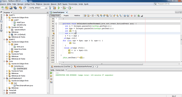
Task: Open the Debug Project dropdown arrow
Action: (x=67, y=8)
